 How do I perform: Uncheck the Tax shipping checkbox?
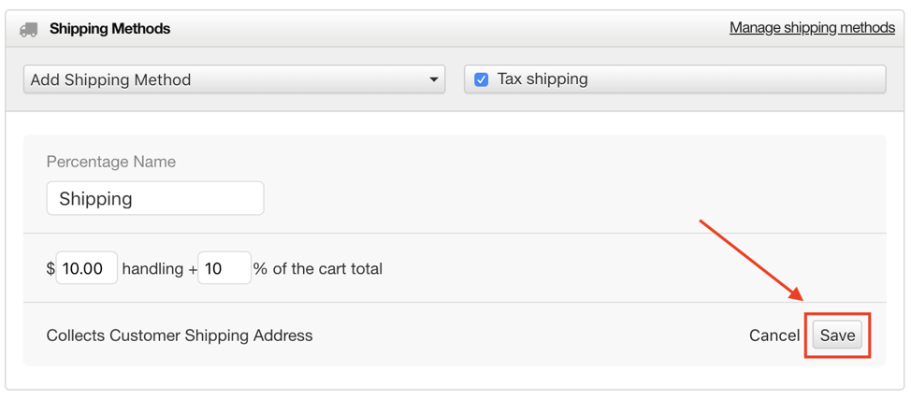point(481,79)
